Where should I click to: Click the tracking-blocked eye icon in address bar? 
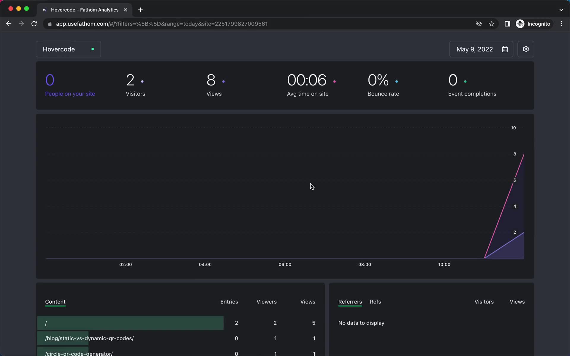pos(479,24)
